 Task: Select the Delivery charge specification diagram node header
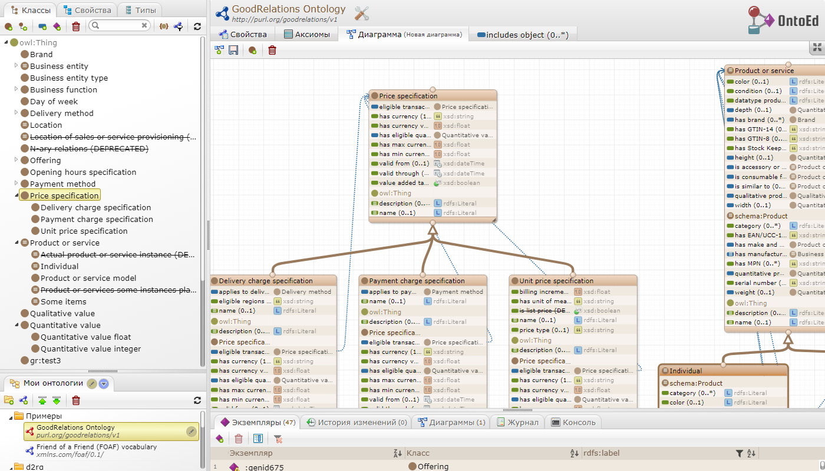(x=273, y=281)
